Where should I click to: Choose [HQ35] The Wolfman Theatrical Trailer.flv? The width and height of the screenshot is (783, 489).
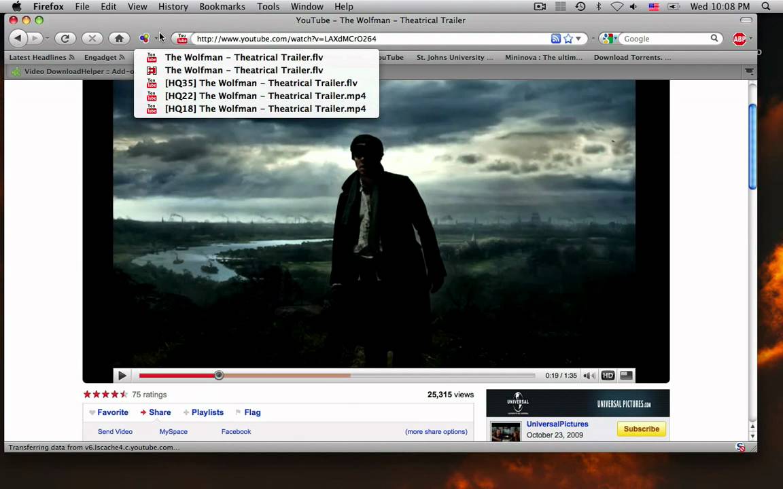[x=256, y=84]
